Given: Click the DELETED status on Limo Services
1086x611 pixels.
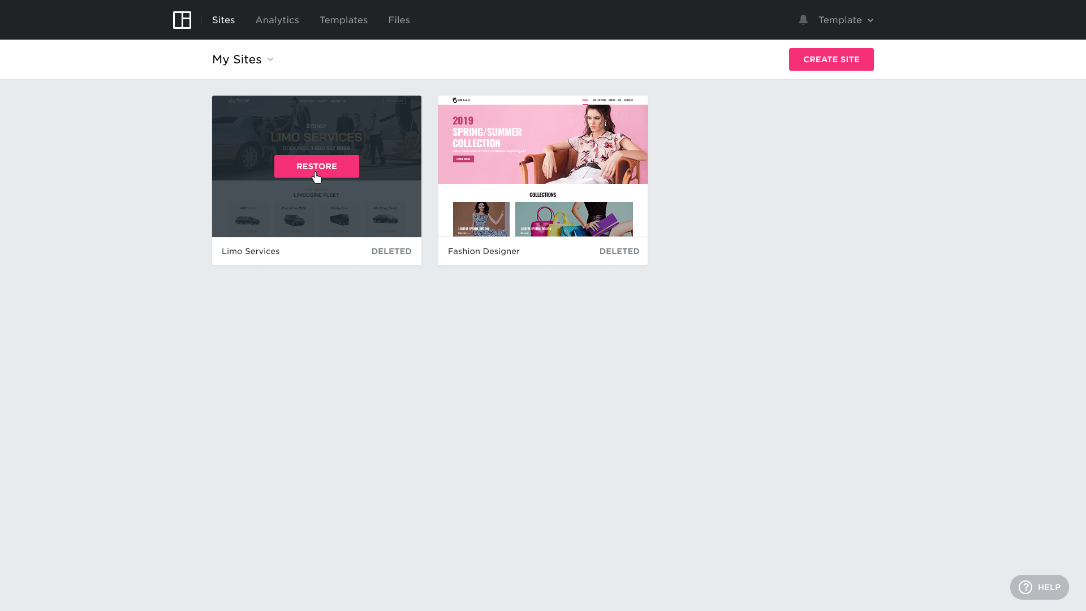Looking at the screenshot, I should click(x=391, y=251).
